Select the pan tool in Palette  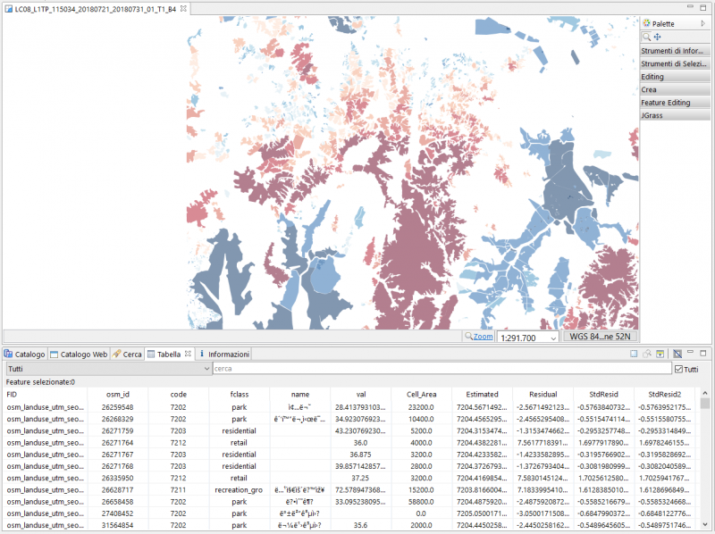pos(657,37)
